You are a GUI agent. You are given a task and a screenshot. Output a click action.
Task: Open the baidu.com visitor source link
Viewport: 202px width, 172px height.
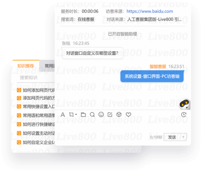150,11
